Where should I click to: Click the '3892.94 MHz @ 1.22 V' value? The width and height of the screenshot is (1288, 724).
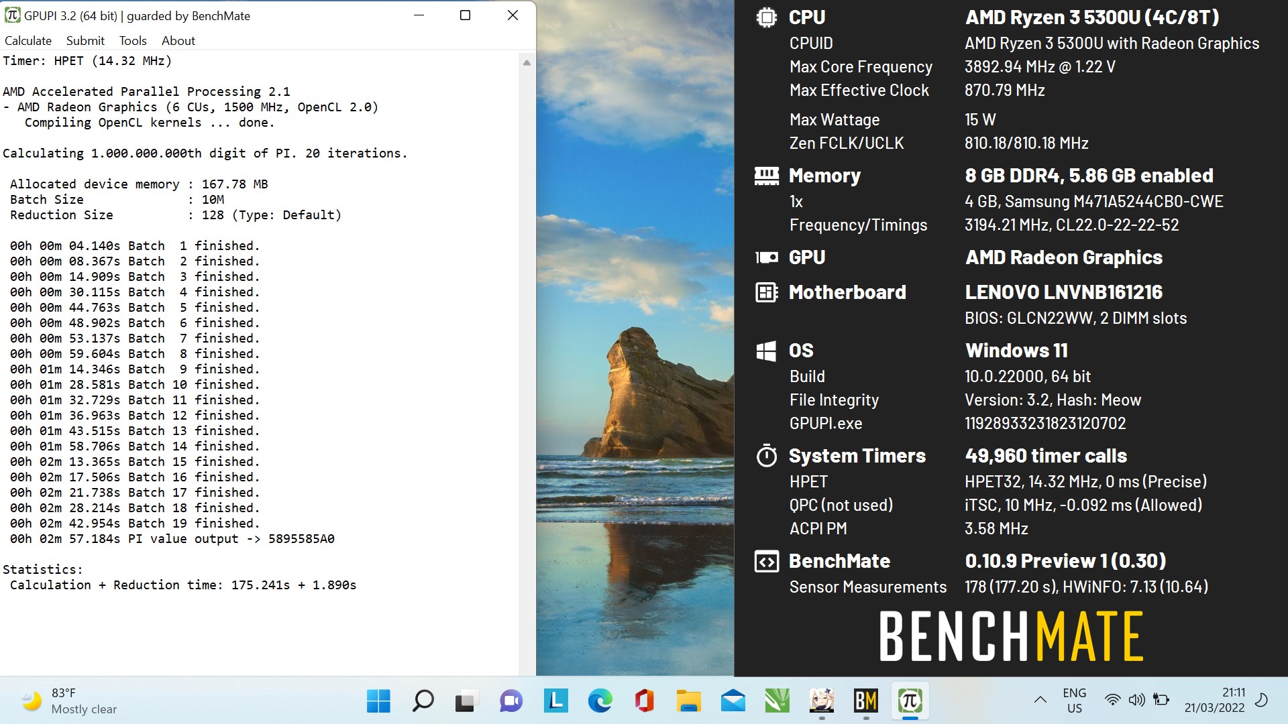(1040, 67)
